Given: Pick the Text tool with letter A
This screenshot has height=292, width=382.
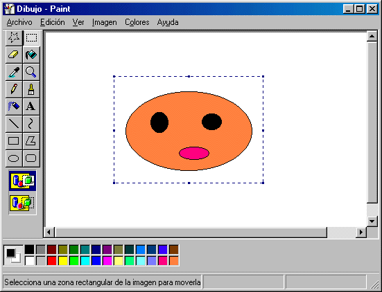Looking at the screenshot, I should (x=31, y=107).
